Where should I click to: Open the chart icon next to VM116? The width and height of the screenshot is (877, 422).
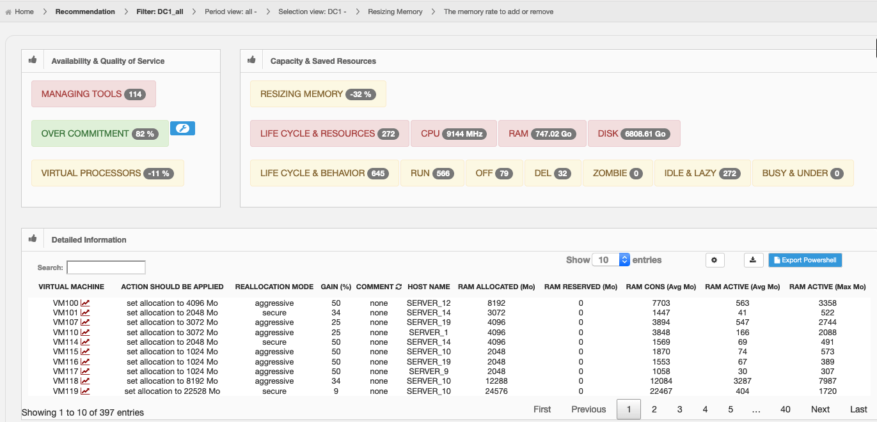click(x=85, y=362)
